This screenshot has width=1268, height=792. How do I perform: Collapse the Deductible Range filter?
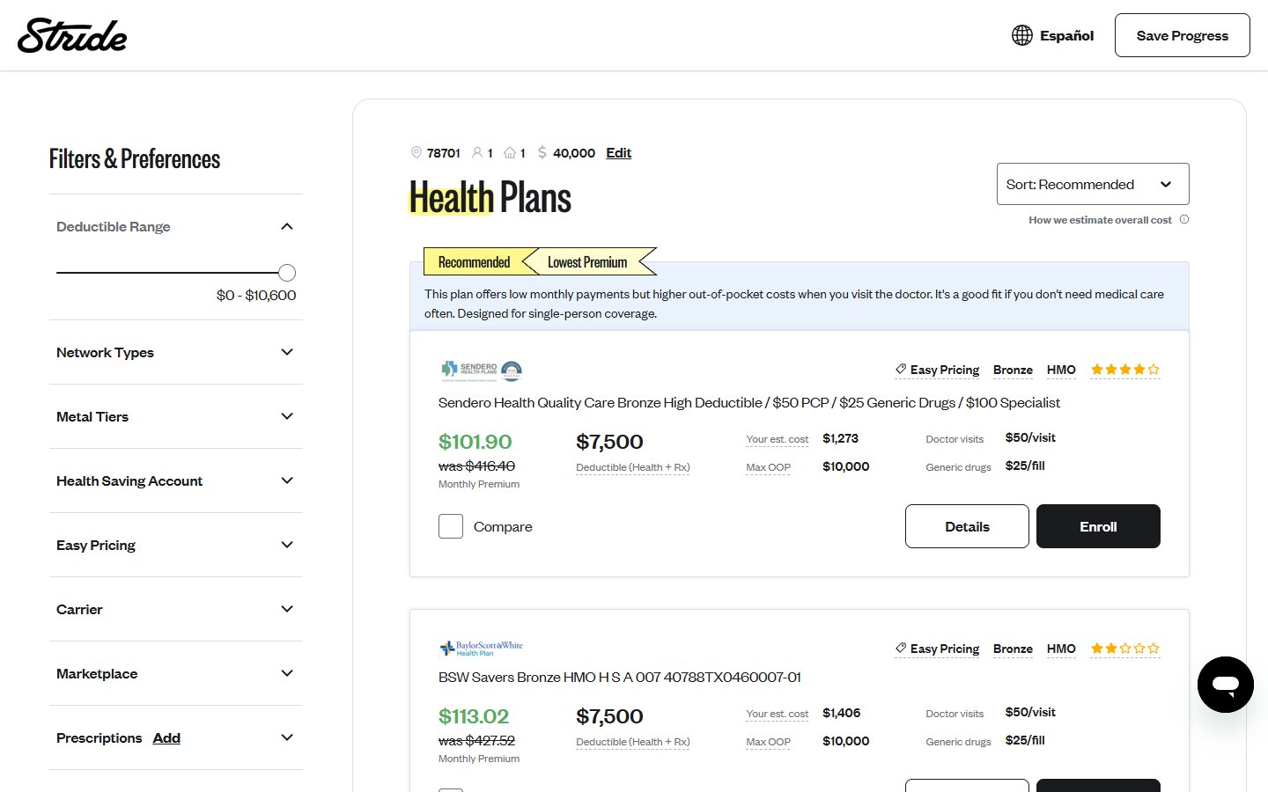(x=286, y=226)
